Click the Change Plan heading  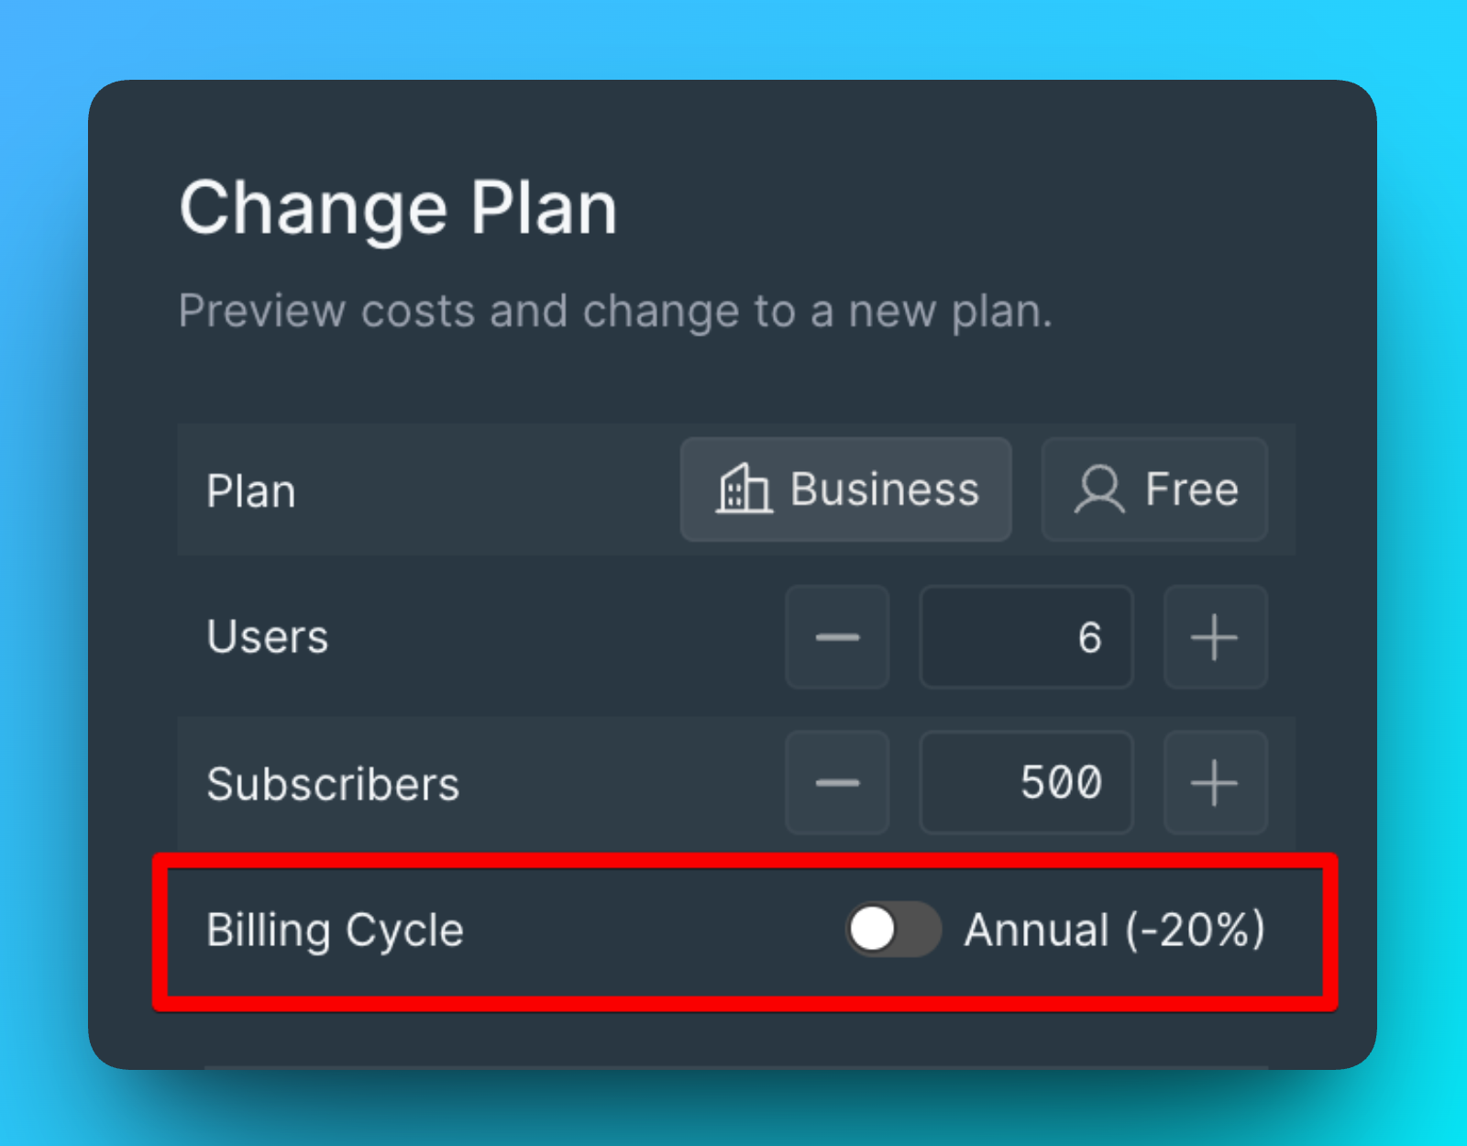point(398,208)
